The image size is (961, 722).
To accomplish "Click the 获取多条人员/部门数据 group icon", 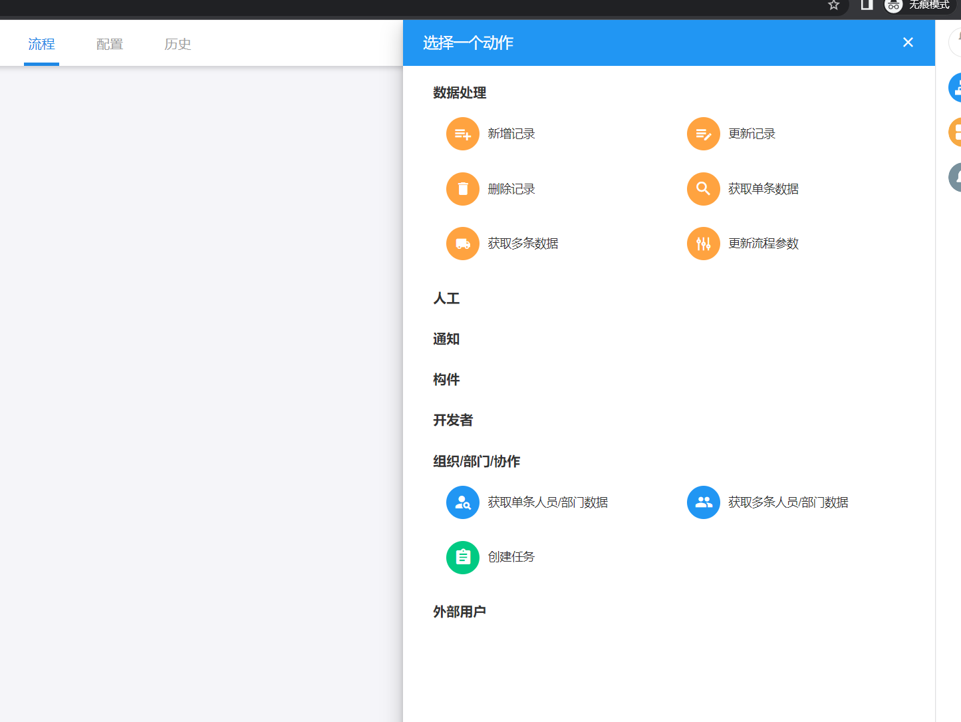I will [x=704, y=502].
